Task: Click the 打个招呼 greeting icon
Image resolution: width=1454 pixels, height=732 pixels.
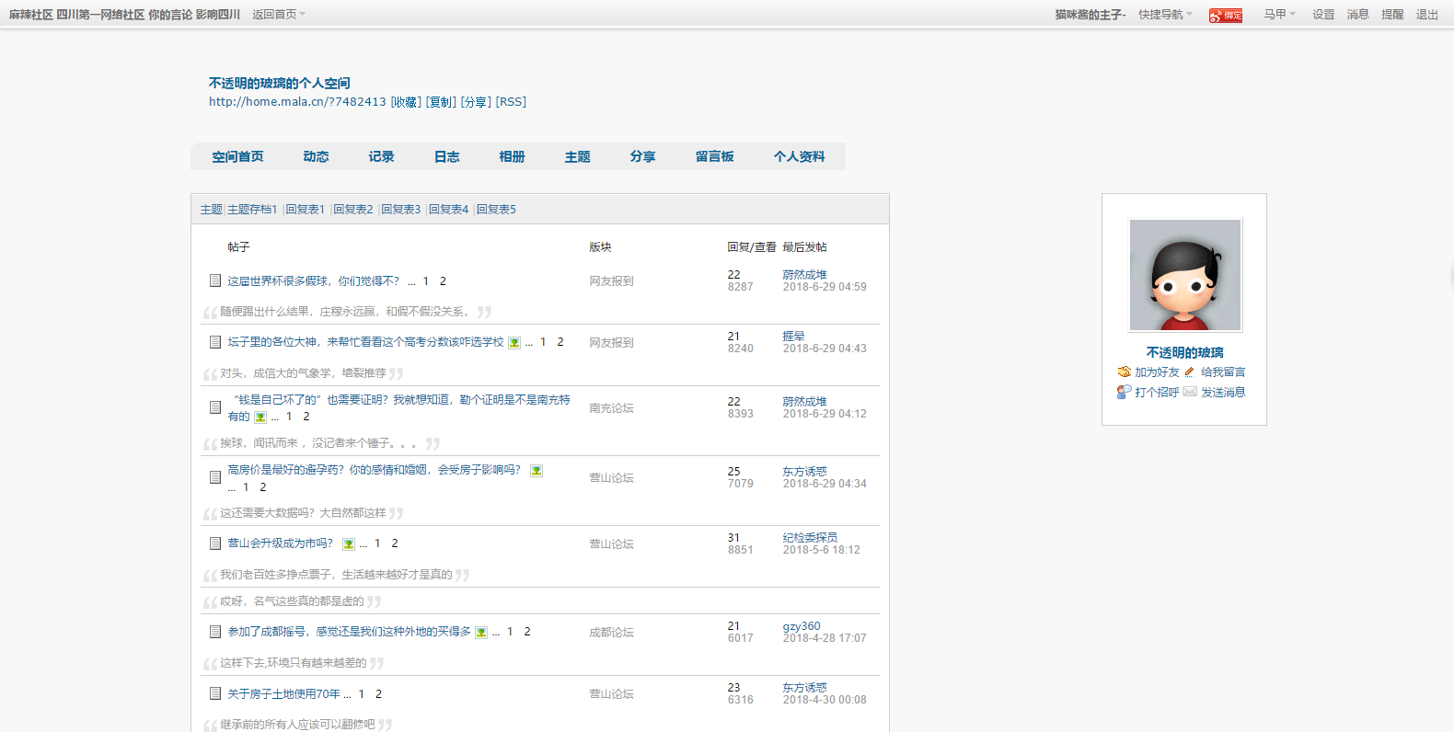Action: [1124, 393]
